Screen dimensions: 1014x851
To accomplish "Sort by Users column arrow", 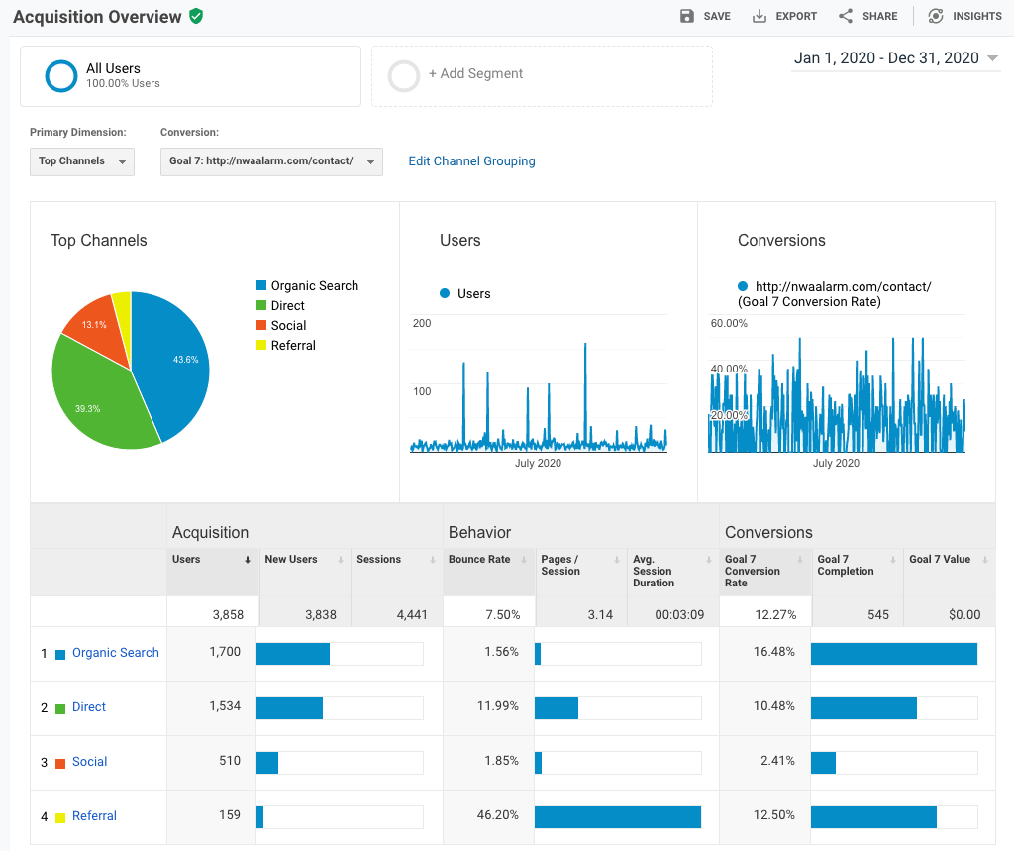I will click(x=248, y=560).
